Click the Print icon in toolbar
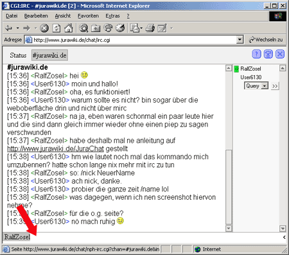Screen dimensions: 289x255 pos(150,28)
